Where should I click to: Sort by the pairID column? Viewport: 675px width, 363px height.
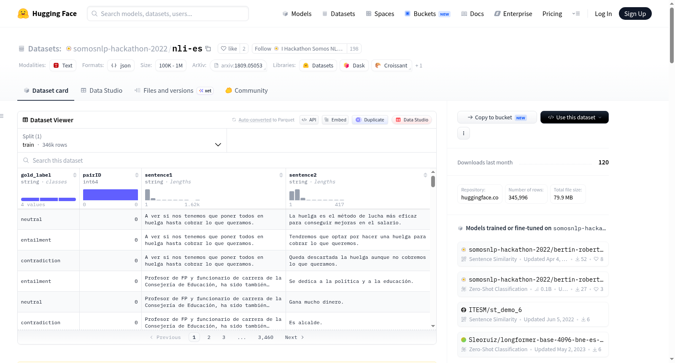(x=137, y=175)
